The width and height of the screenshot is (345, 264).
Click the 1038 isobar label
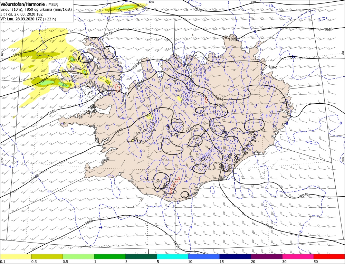click(x=198, y=8)
